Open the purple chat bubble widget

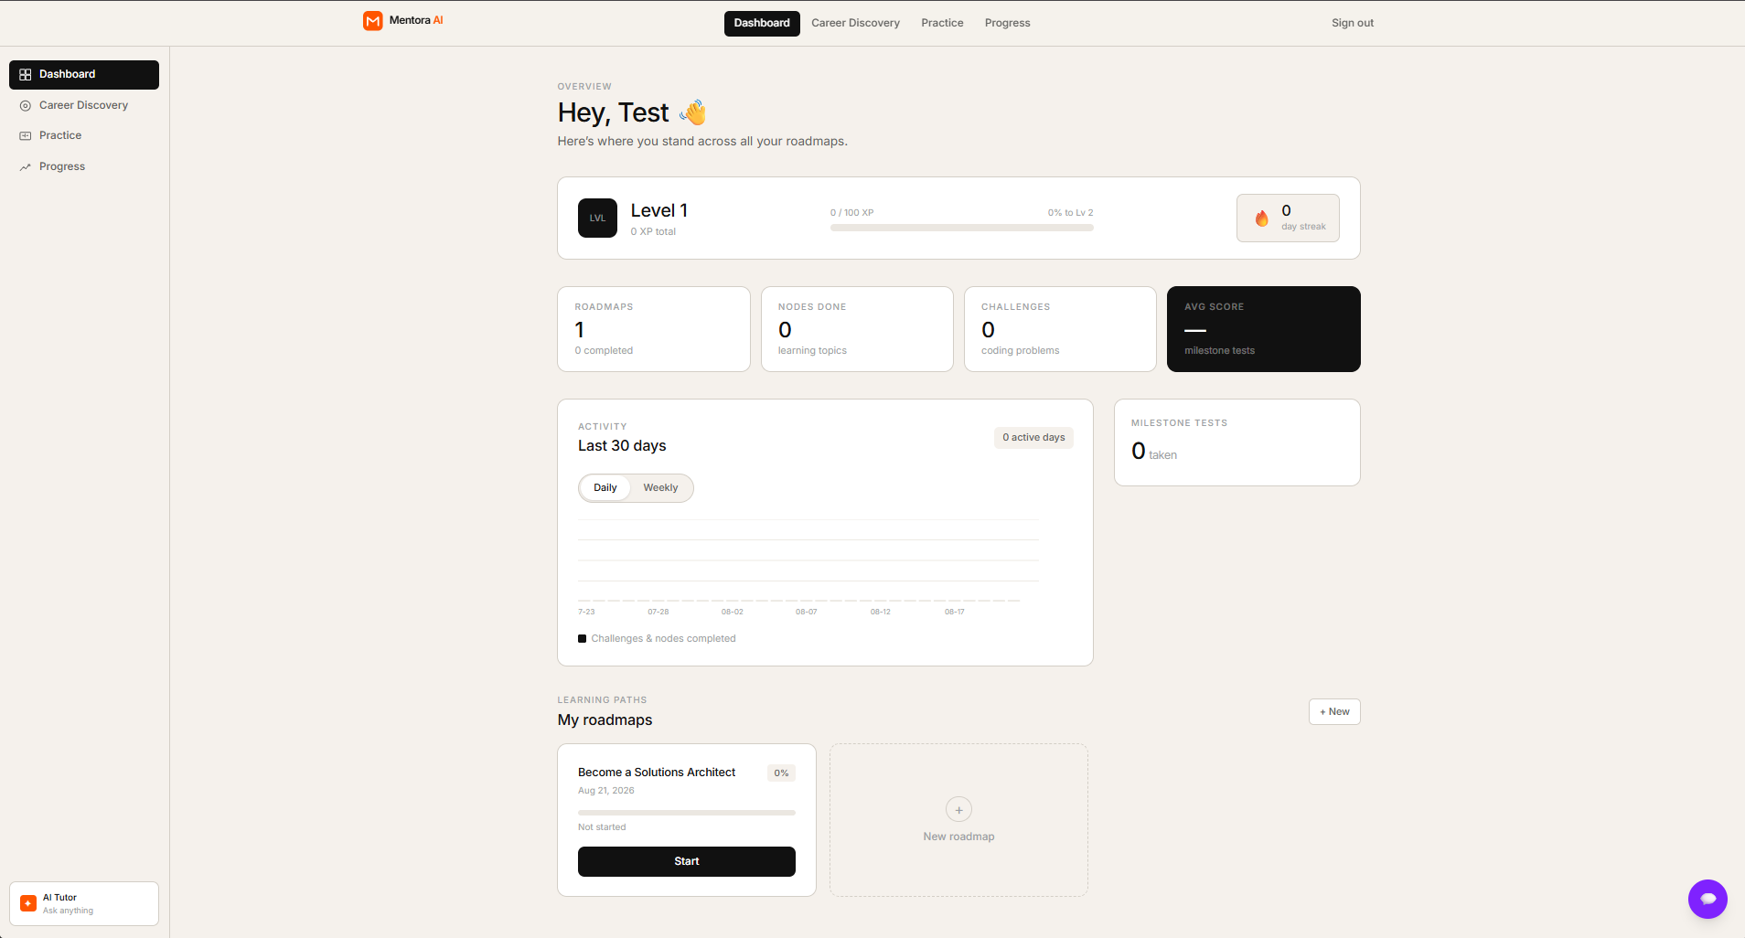(x=1708, y=900)
